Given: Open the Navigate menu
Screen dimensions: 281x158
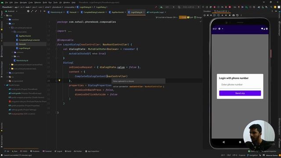Looking at the screenshot, I should point(23,3).
